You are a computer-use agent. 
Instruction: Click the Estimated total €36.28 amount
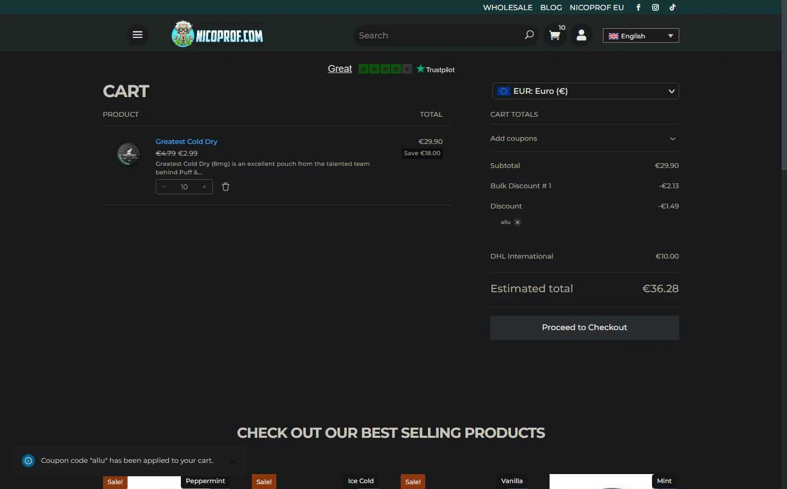(661, 288)
